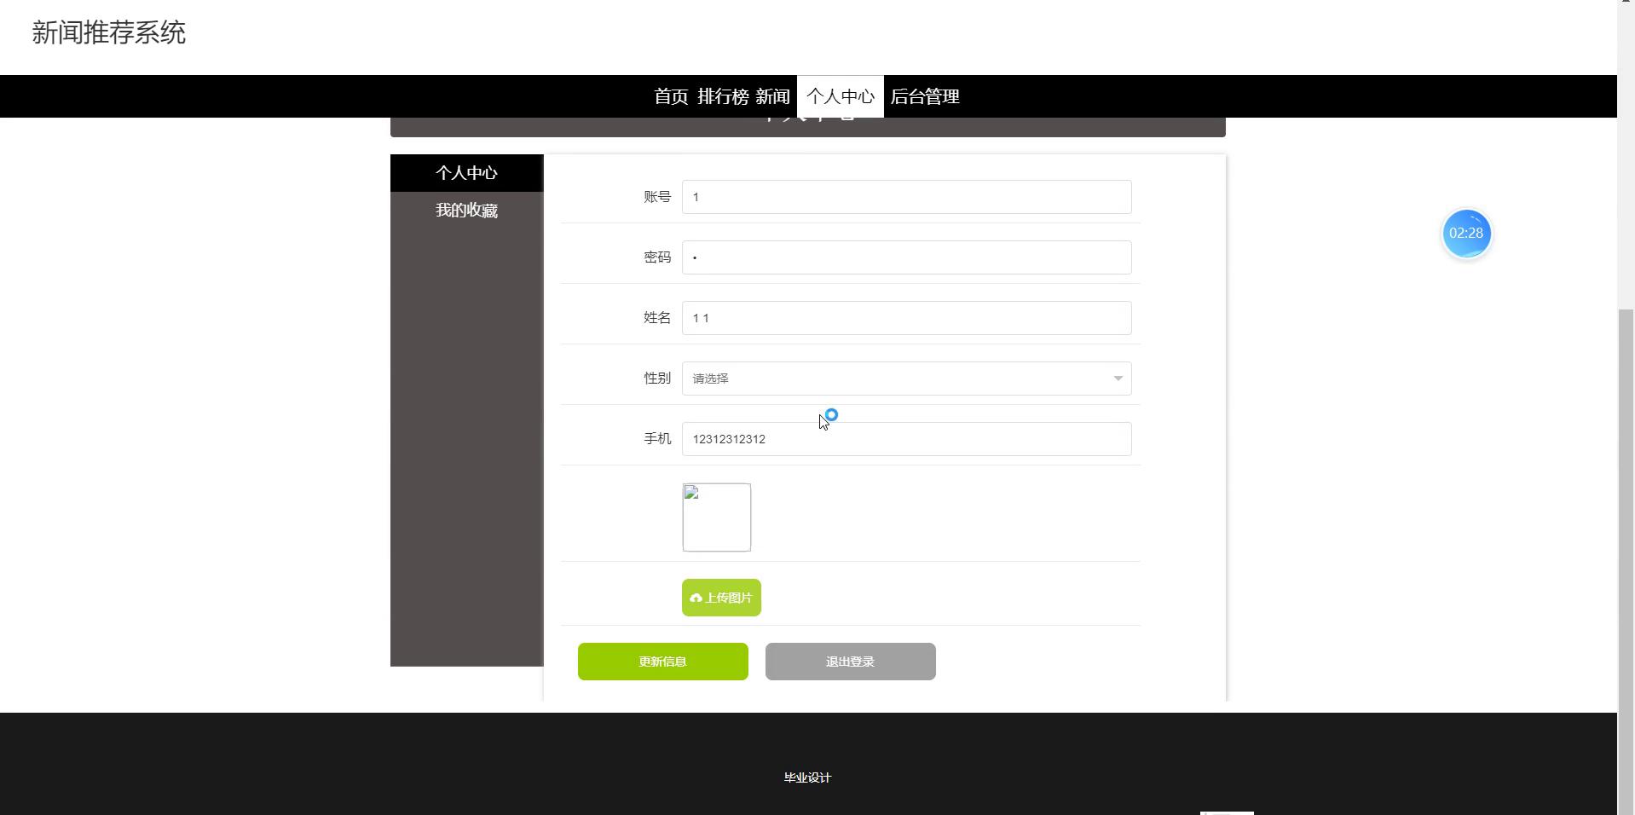The width and height of the screenshot is (1635, 815).
Task: Click the 账号 input field
Action: [906, 197]
